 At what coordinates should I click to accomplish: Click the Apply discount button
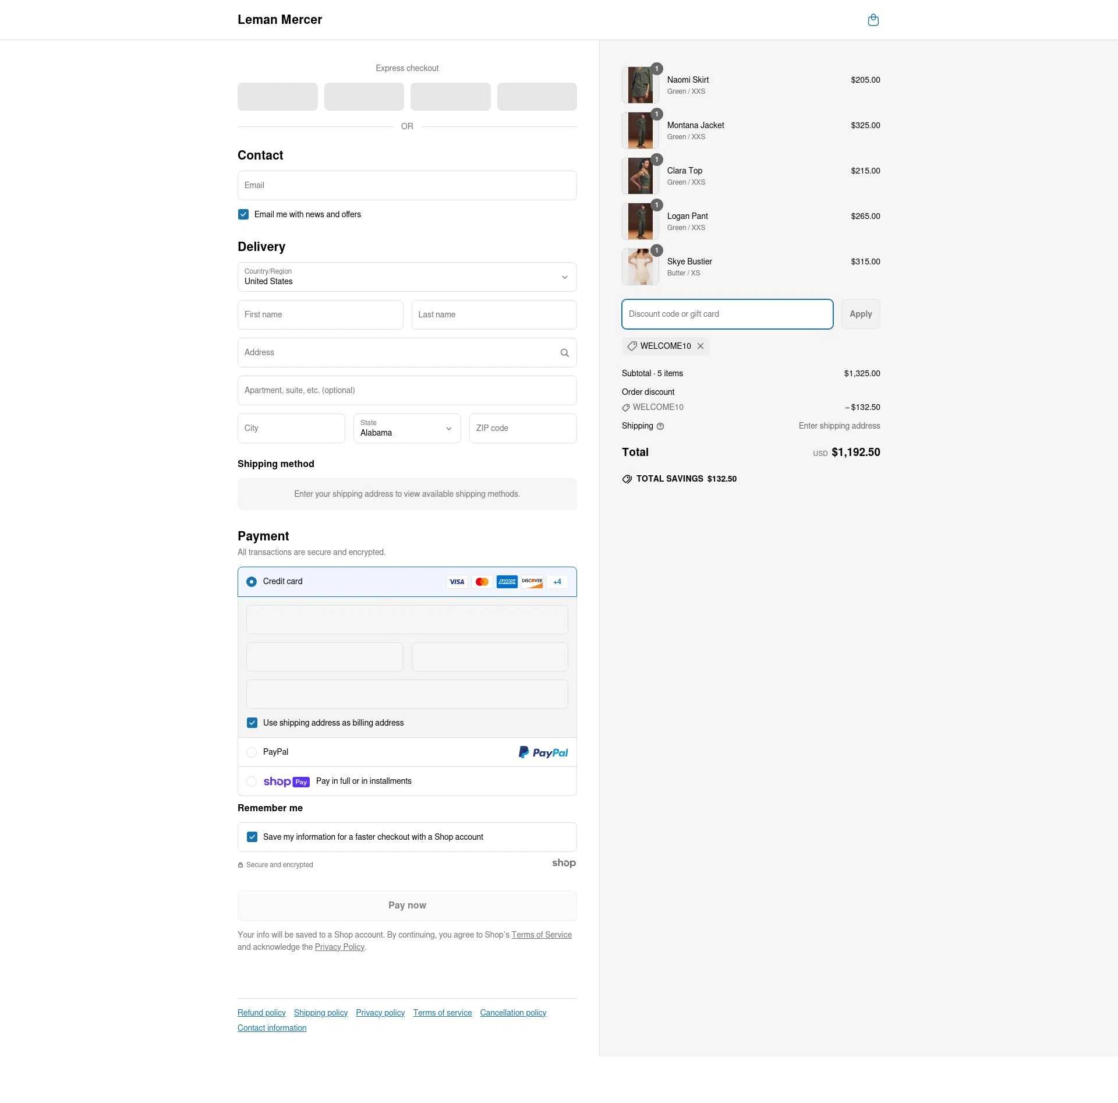tap(860, 314)
